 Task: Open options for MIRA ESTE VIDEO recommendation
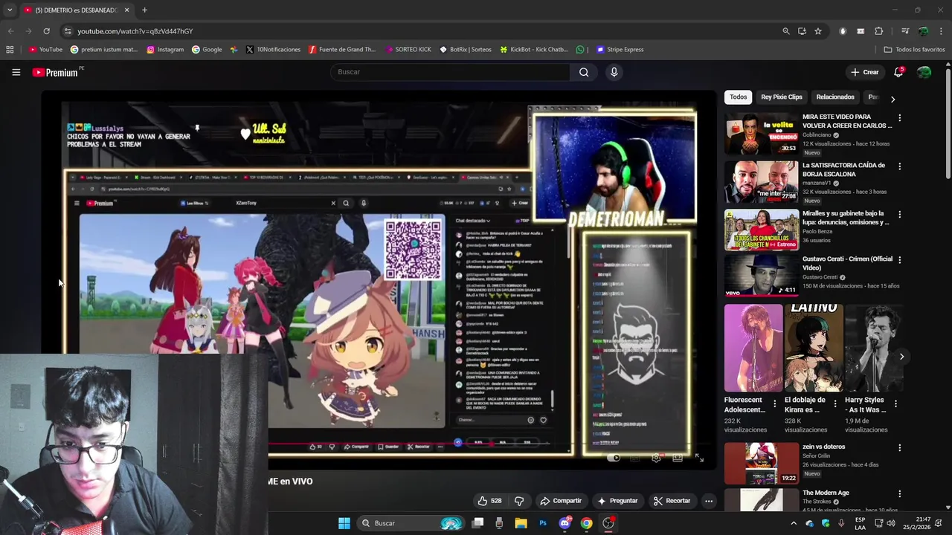tap(899, 118)
